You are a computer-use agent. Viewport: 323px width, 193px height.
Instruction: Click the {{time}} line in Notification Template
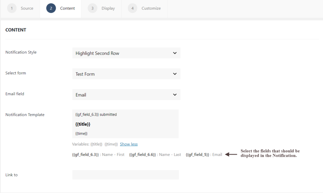[x=81, y=133]
